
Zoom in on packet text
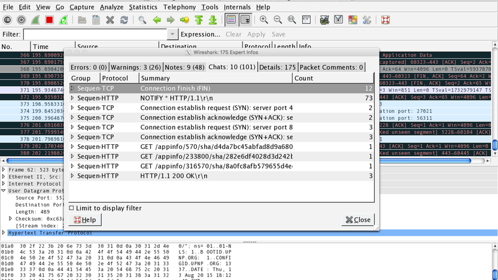tap(263, 20)
